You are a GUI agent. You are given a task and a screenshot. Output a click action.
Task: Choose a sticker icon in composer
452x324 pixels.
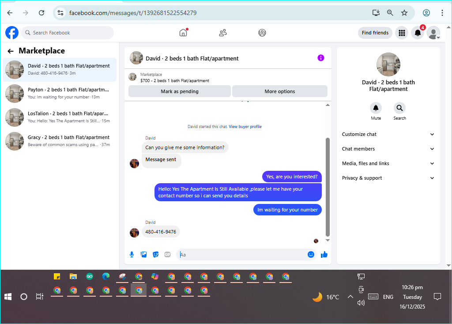click(156, 255)
